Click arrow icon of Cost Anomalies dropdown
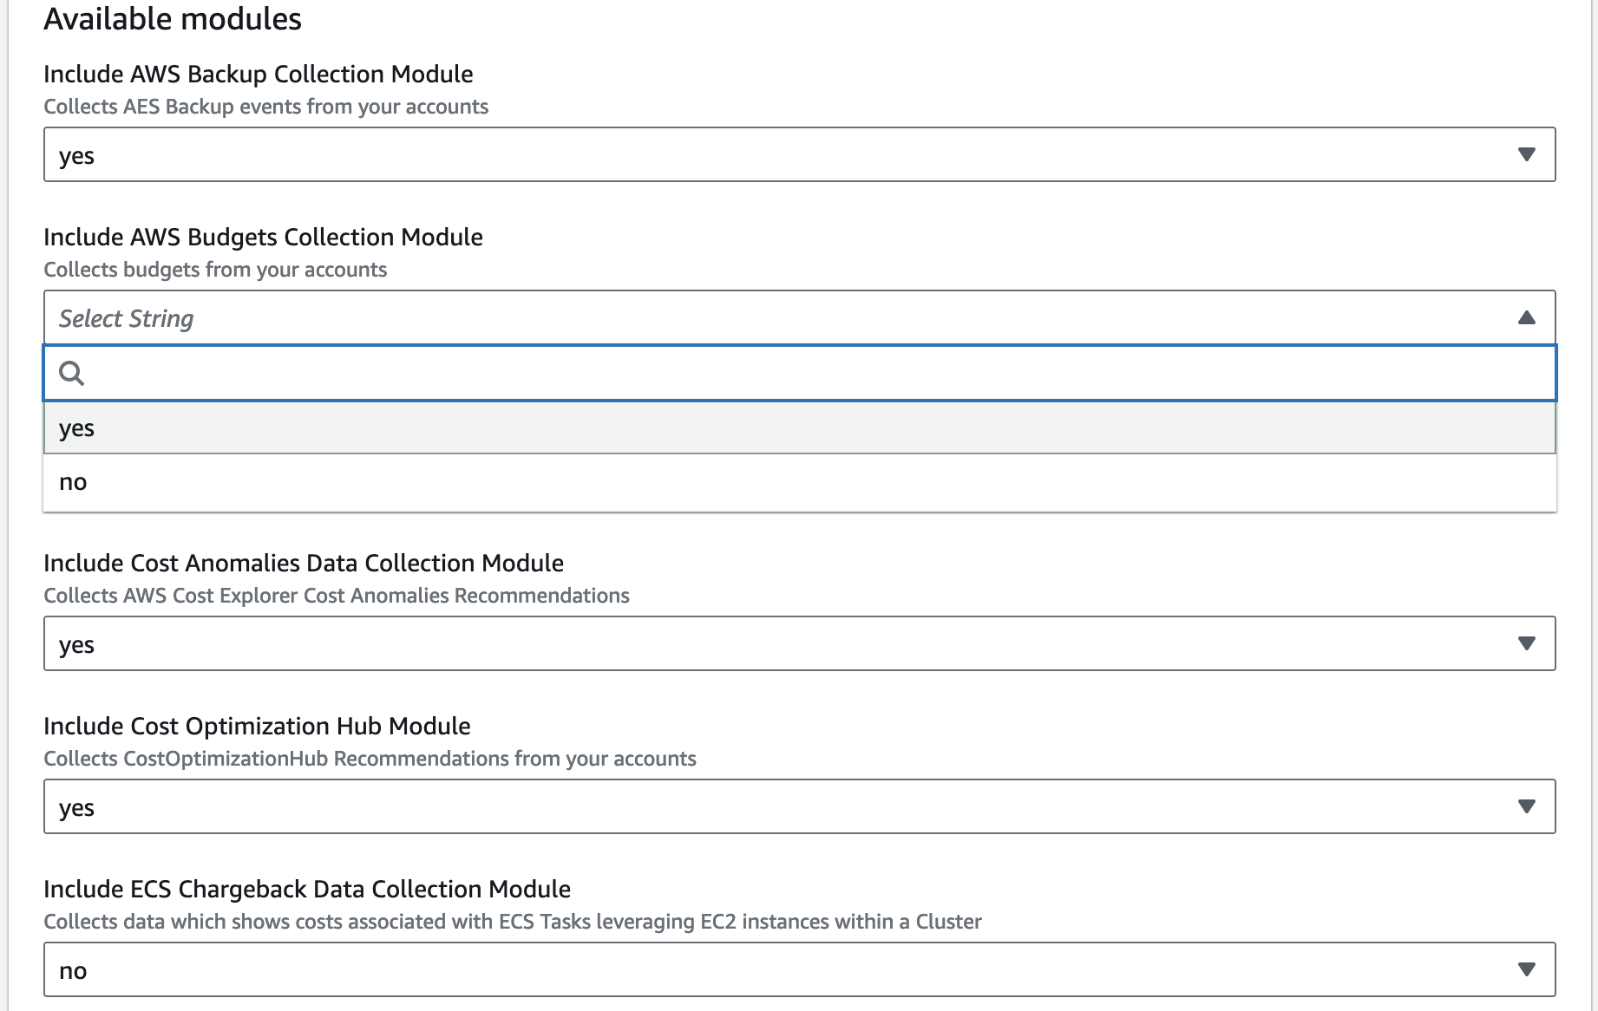Screen dimensions: 1598x1011 tap(1527, 643)
